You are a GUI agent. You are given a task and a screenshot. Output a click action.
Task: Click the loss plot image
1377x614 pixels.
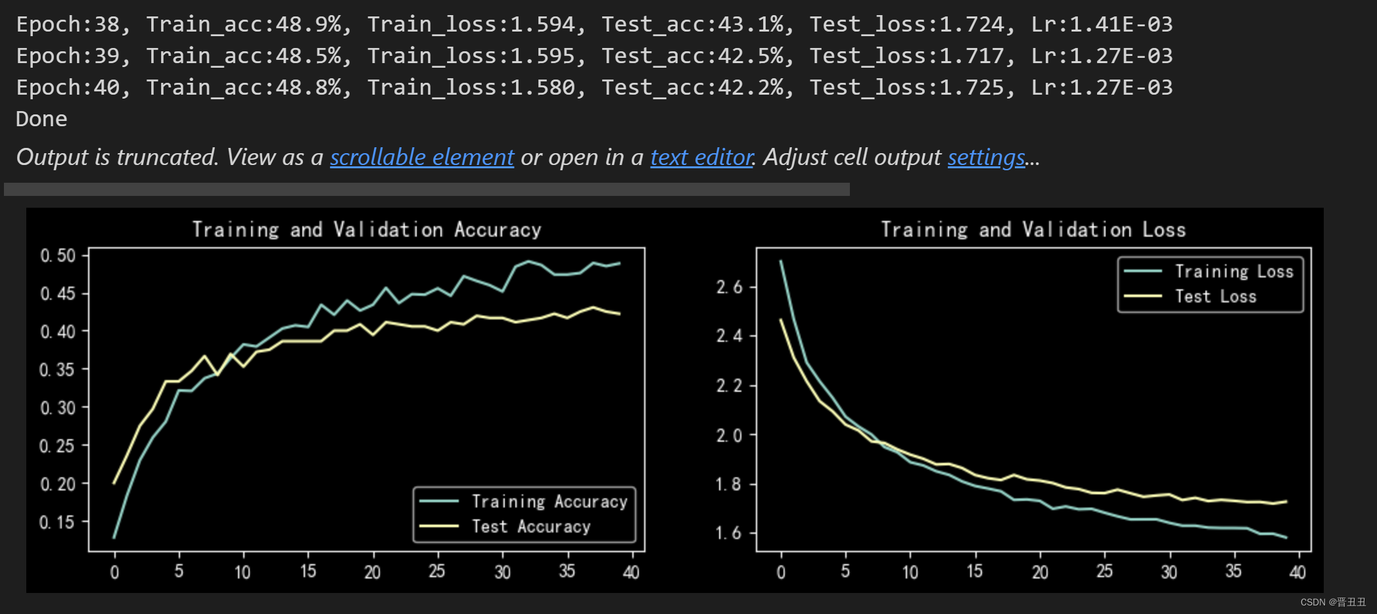click(x=1034, y=400)
